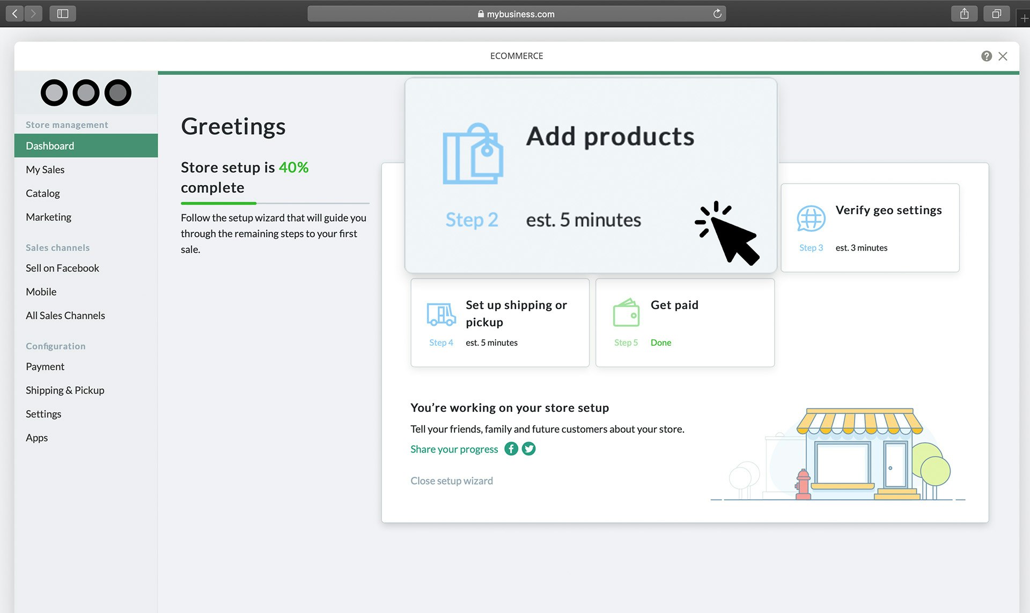Open the Get paid step 5 card
The width and height of the screenshot is (1030, 613).
click(685, 323)
